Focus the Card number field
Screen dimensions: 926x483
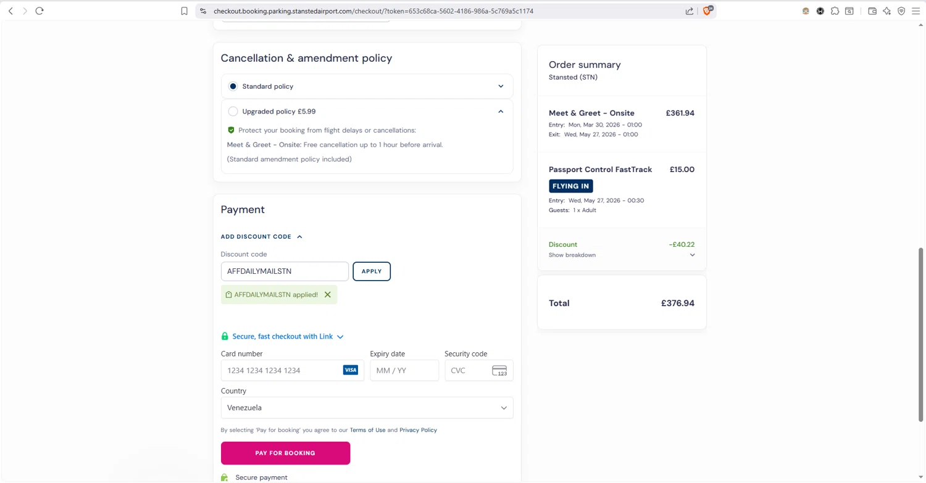coord(292,371)
